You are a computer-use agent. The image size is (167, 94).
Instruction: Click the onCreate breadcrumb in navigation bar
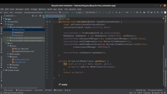pos(64,13)
